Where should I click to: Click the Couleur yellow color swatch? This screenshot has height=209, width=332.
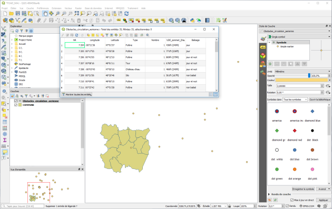301,80
